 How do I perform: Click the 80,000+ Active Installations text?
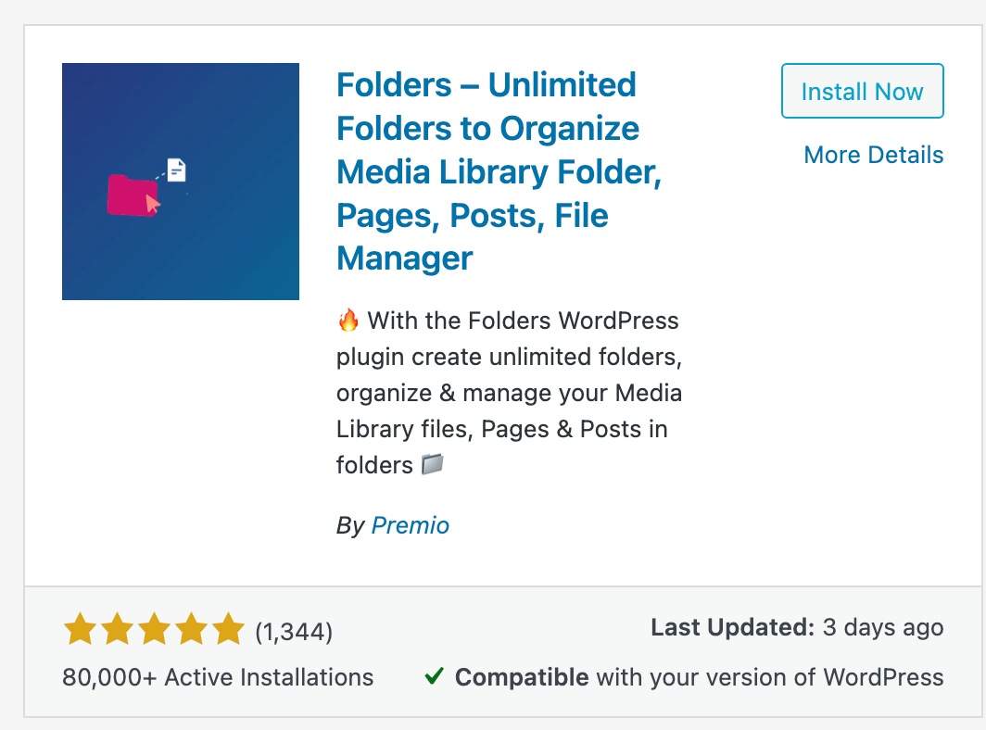tap(218, 677)
